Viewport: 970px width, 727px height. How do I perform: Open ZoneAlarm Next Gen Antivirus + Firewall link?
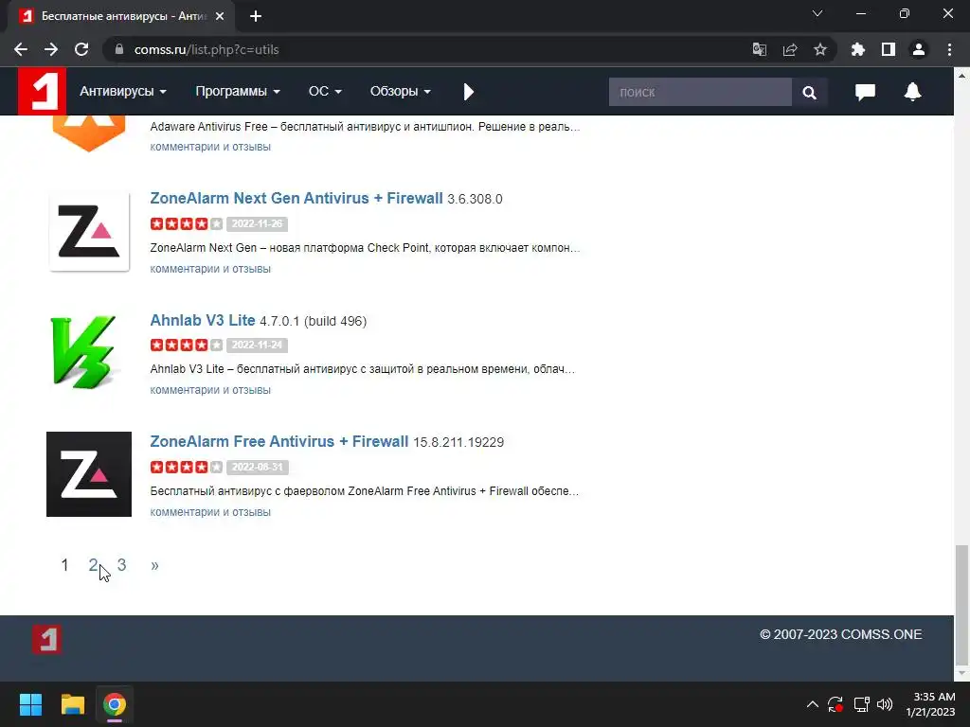coord(296,199)
